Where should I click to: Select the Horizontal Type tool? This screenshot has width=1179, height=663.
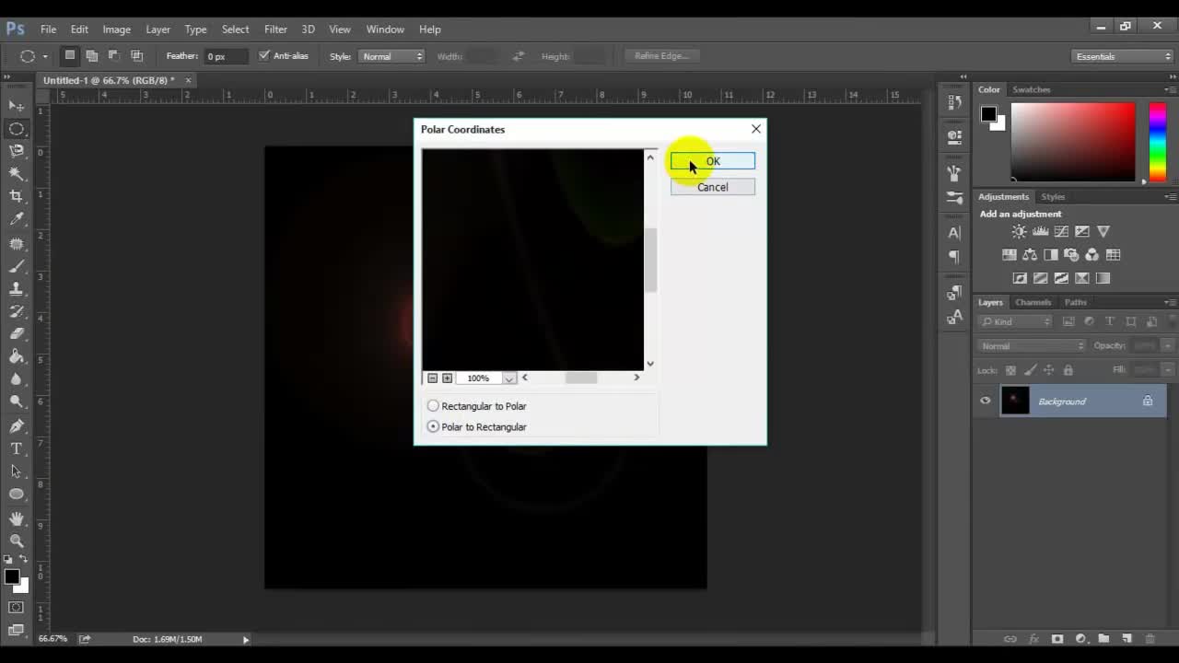17,448
